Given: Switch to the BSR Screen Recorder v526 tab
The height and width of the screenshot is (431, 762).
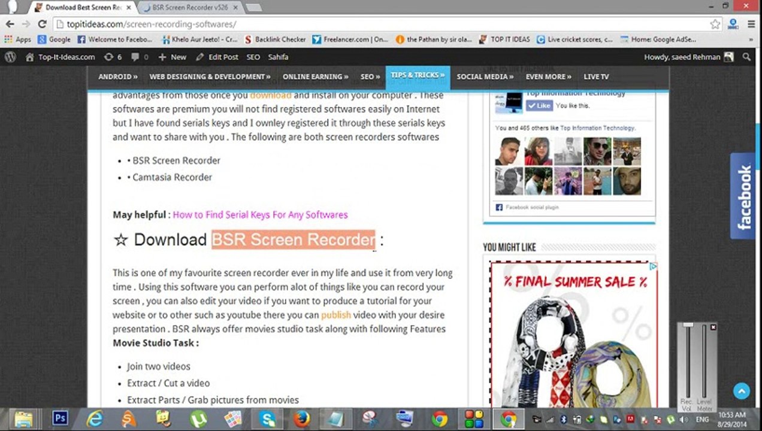Looking at the screenshot, I should pyautogui.click(x=189, y=8).
